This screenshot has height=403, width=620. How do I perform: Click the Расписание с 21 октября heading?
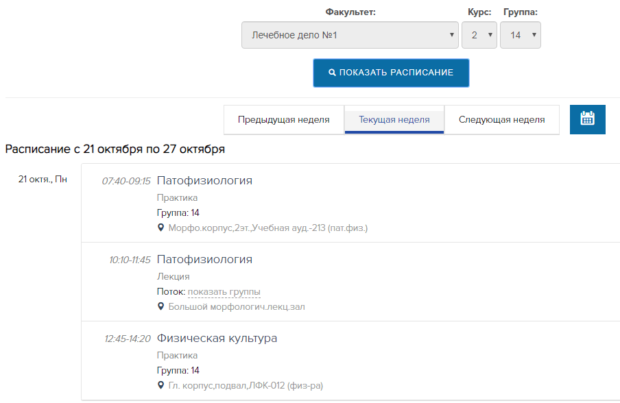pos(115,149)
